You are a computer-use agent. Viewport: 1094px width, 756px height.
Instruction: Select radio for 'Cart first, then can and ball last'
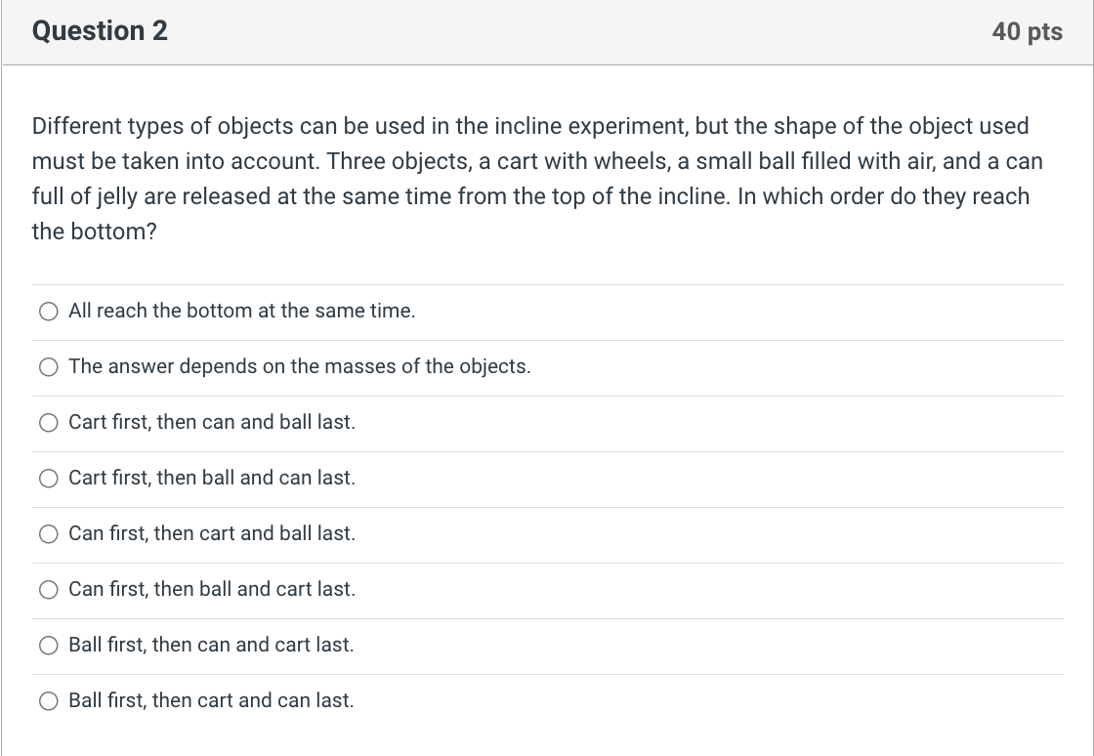(48, 423)
